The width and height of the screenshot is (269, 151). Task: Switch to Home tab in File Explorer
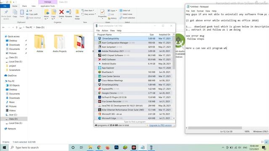pos(15,6)
